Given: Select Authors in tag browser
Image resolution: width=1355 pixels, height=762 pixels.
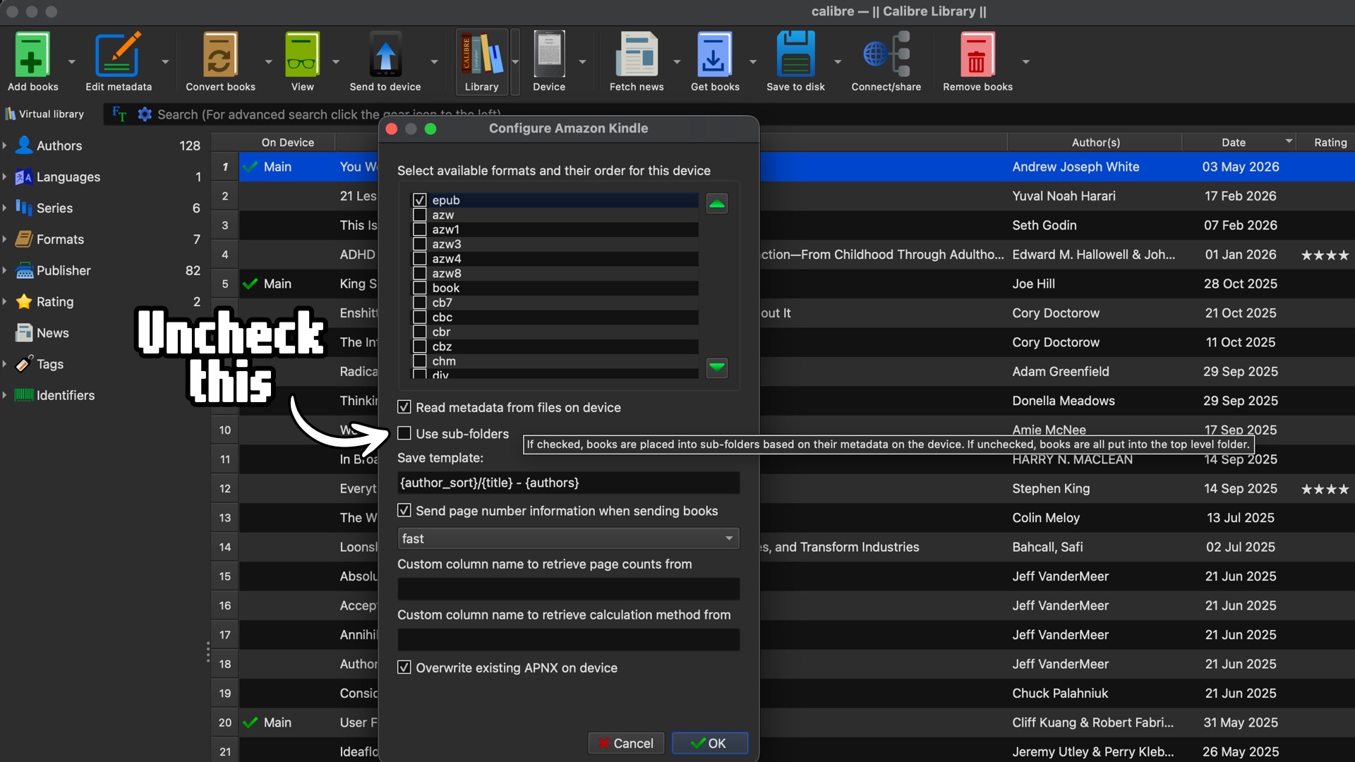Looking at the screenshot, I should (x=59, y=146).
